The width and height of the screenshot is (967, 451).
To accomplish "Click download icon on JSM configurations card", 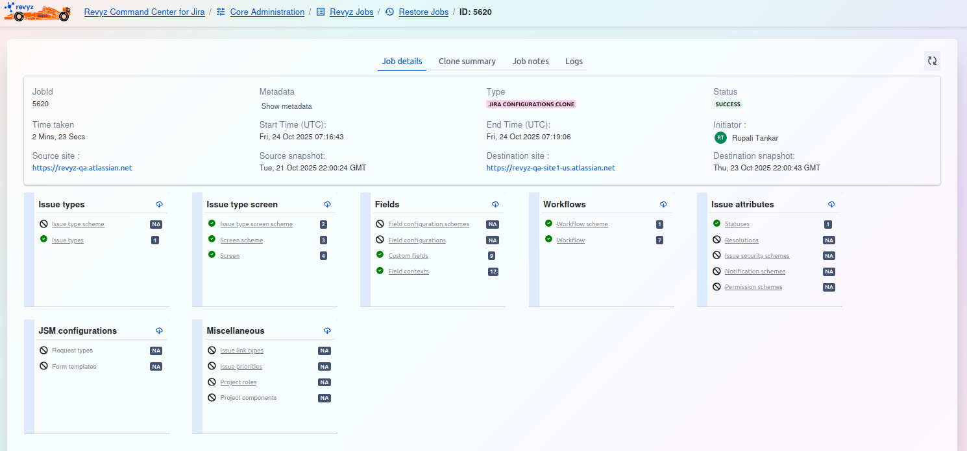I will coord(159,330).
